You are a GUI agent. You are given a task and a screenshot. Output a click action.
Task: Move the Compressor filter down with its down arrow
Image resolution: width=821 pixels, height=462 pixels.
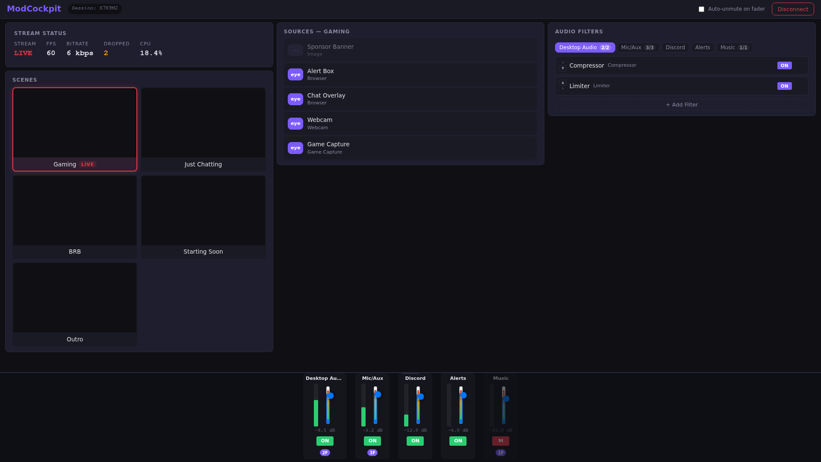click(562, 68)
